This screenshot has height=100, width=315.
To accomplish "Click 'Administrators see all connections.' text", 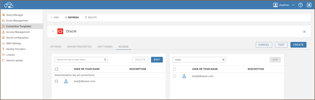I will click(x=75, y=75).
